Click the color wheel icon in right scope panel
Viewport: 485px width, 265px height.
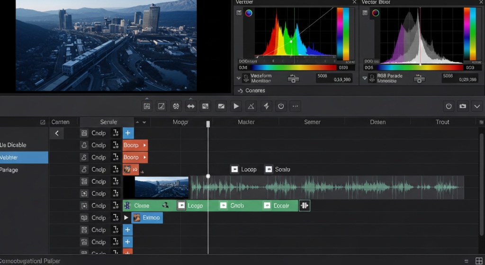coord(376,13)
